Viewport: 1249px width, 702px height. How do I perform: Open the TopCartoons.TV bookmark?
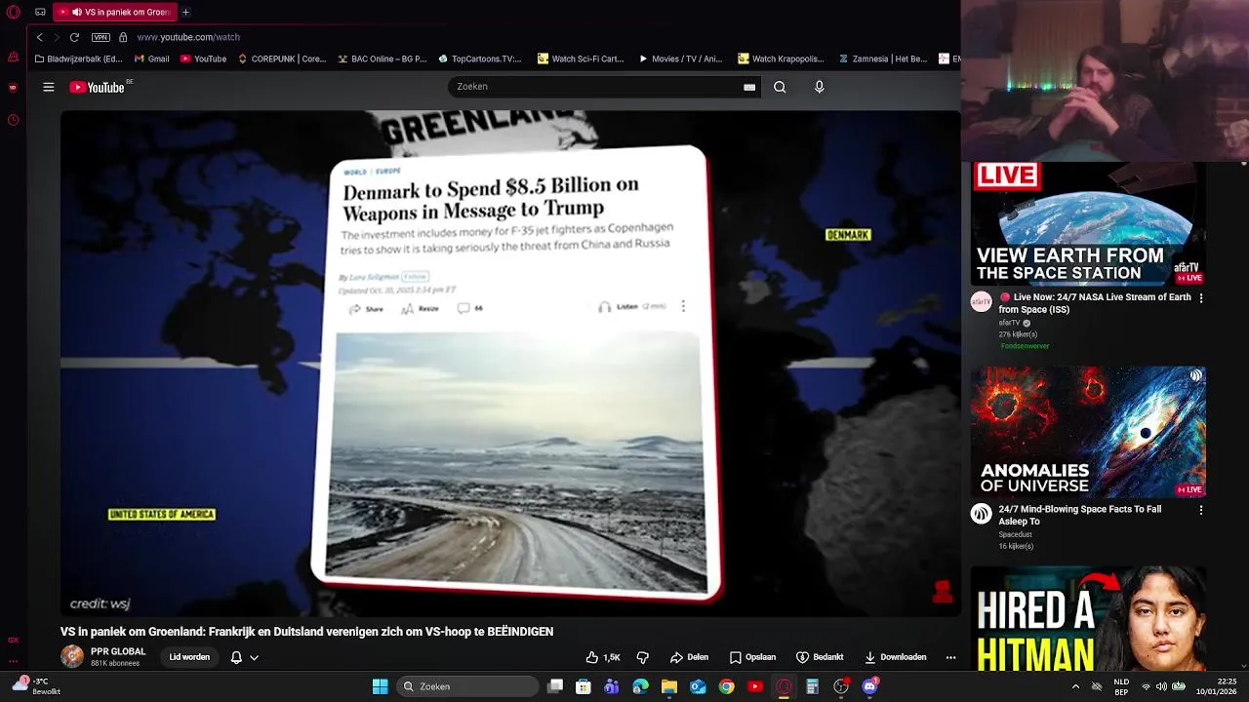[x=480, y=58]
